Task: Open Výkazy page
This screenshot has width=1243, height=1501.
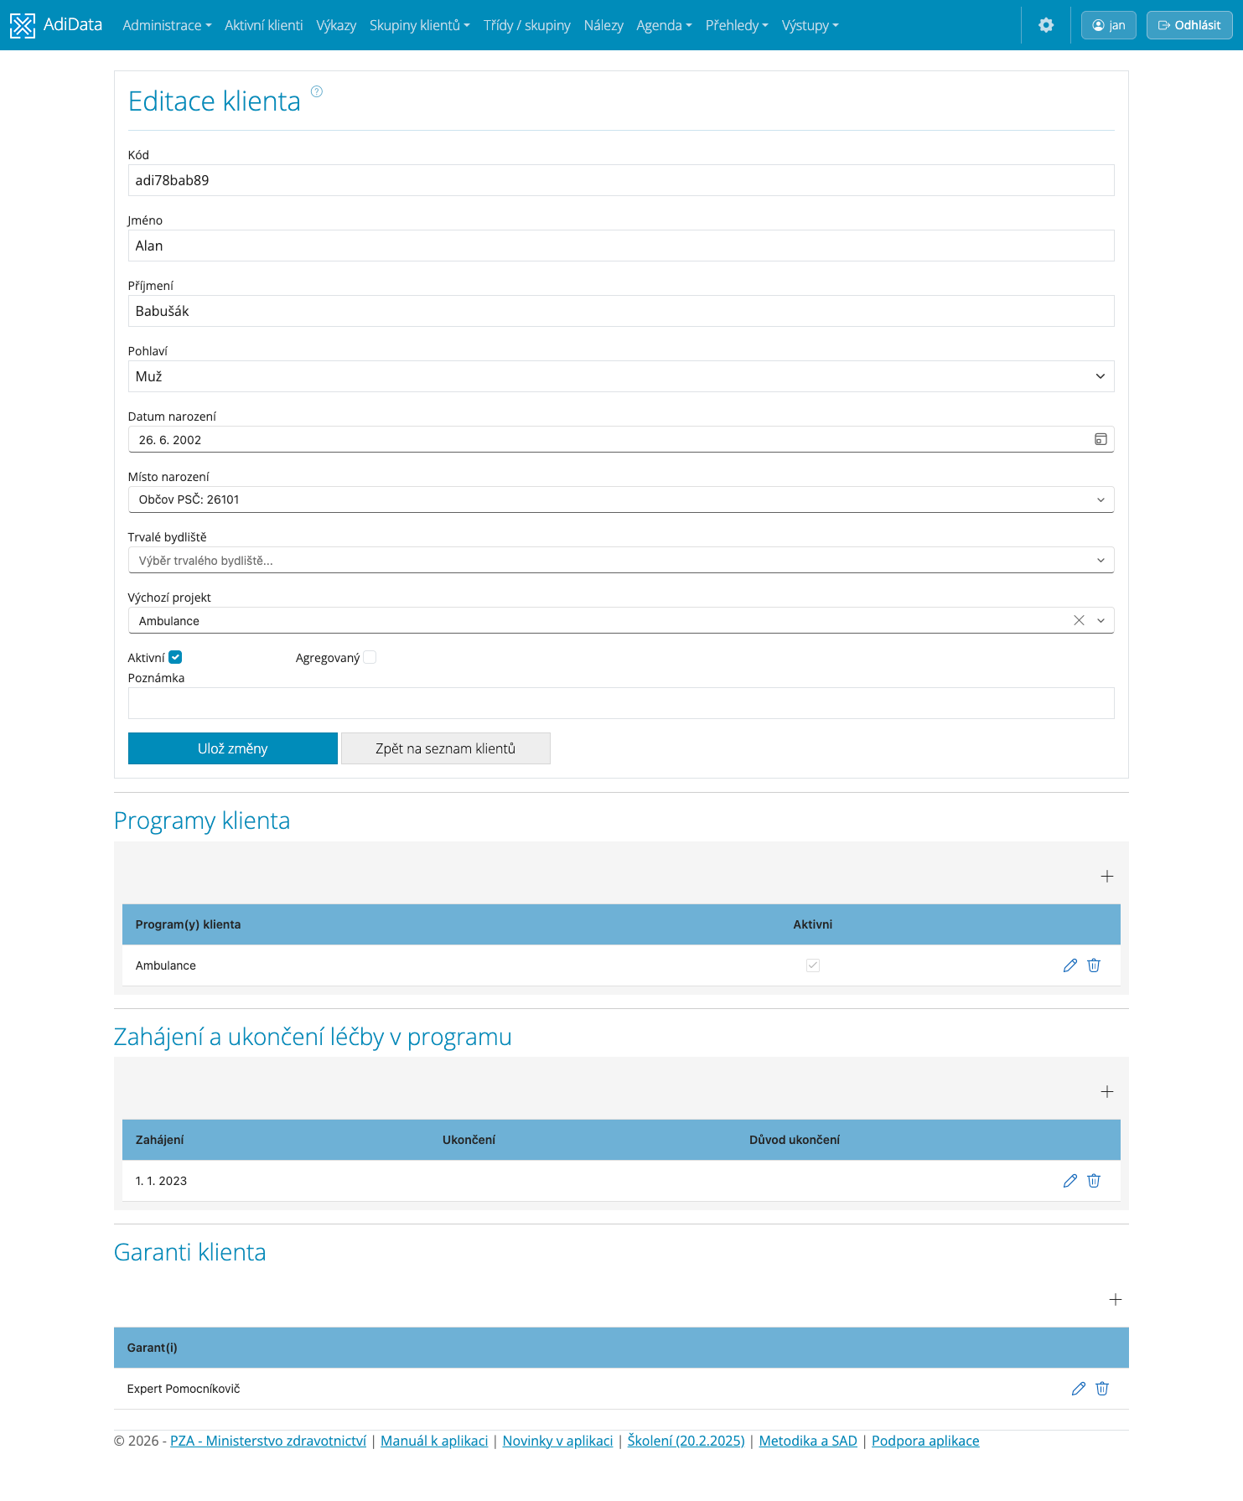Action: (x=336, y=25)
